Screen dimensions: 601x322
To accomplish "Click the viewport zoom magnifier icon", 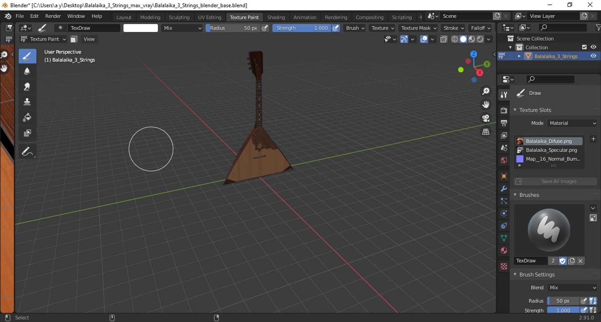I will pos(486,91).
